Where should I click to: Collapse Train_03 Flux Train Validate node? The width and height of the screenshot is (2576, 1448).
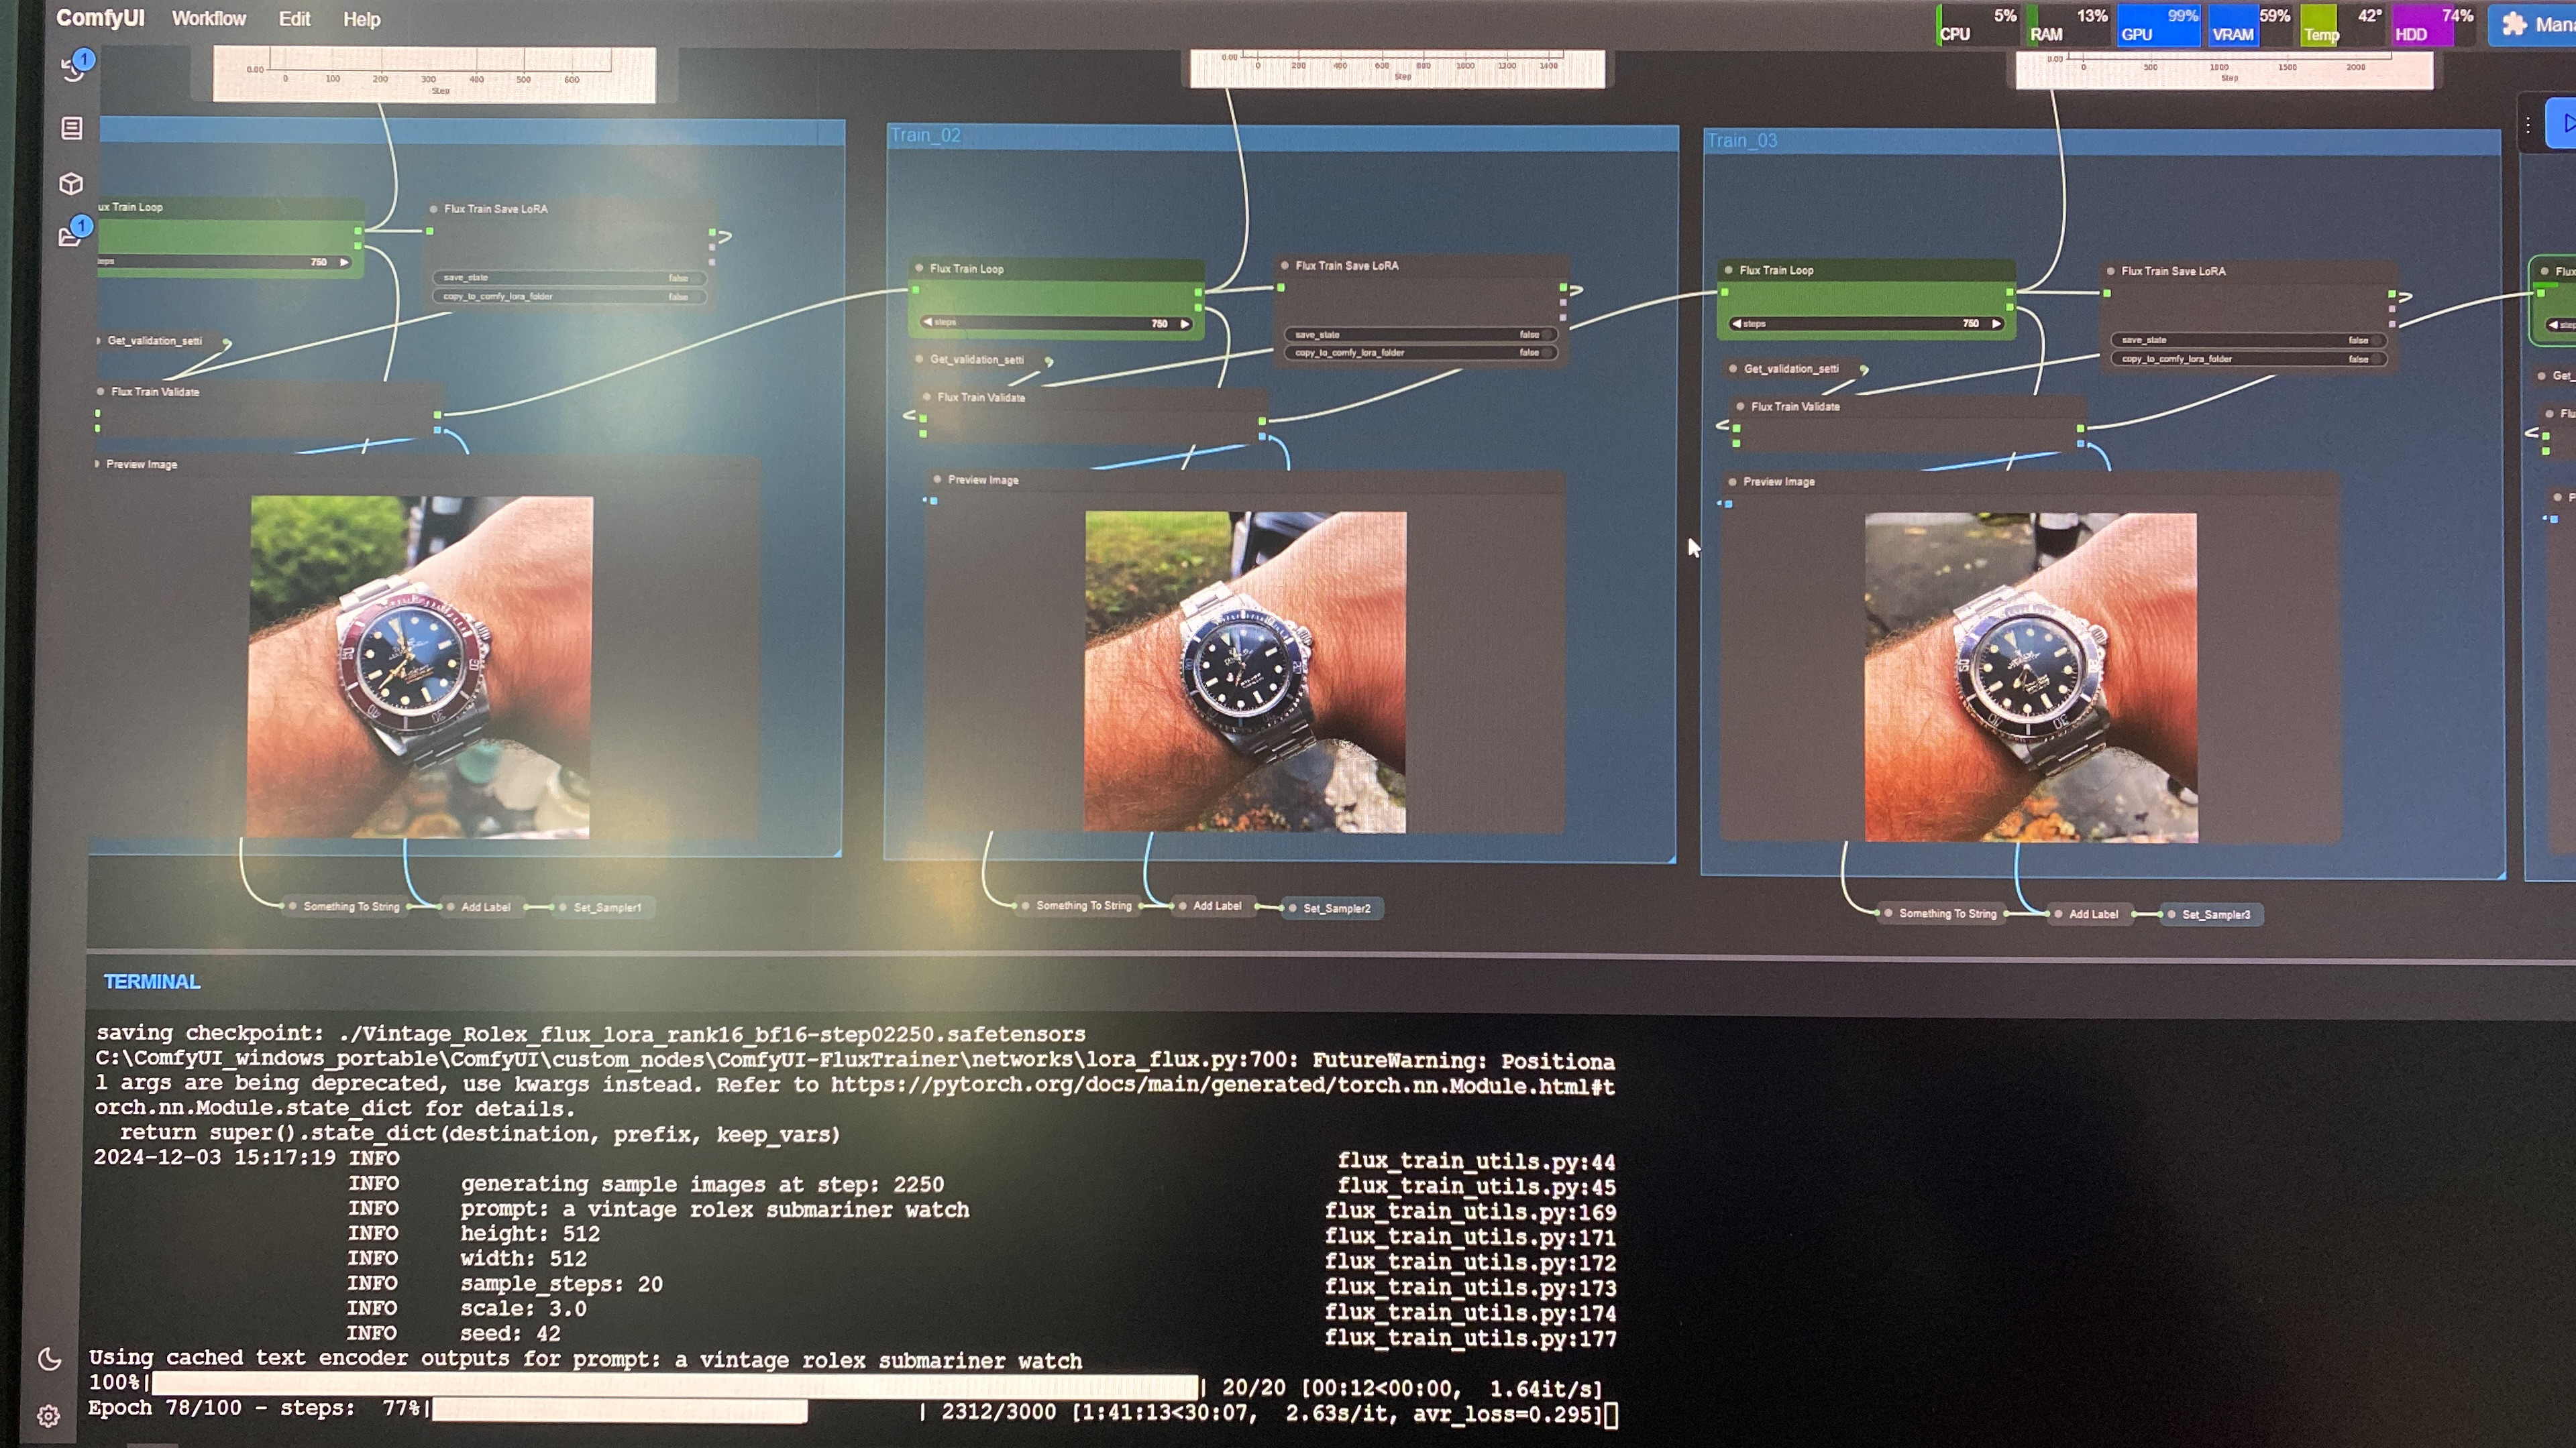pyautogui.click(x=1741, y=407)
